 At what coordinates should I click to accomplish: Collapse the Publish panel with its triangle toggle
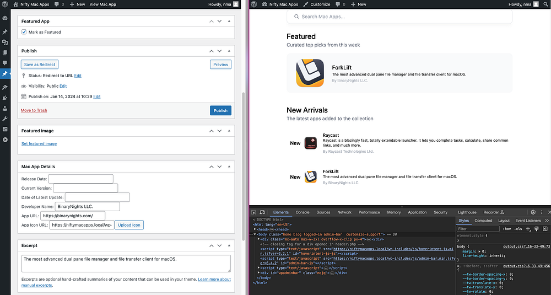[x=229, y=51]
